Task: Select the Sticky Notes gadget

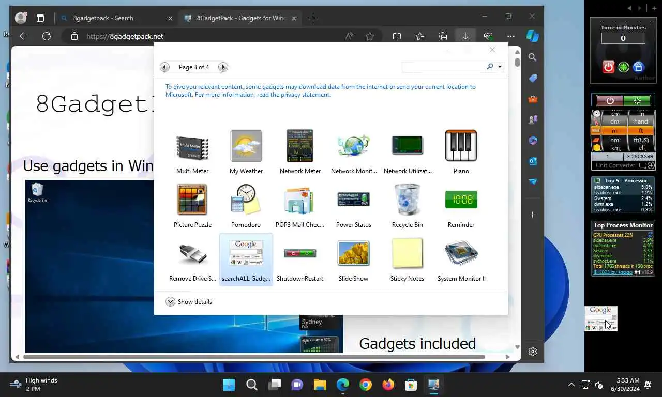Action: tap(408, 261)
